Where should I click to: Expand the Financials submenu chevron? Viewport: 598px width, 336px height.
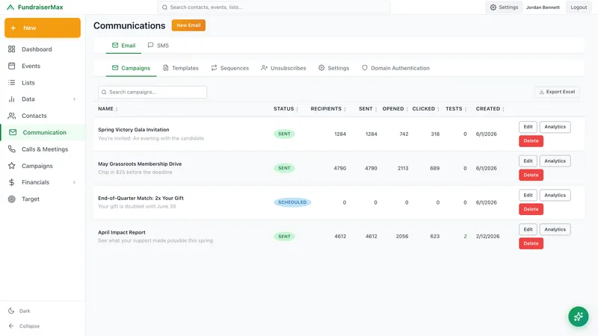(74, 182)
